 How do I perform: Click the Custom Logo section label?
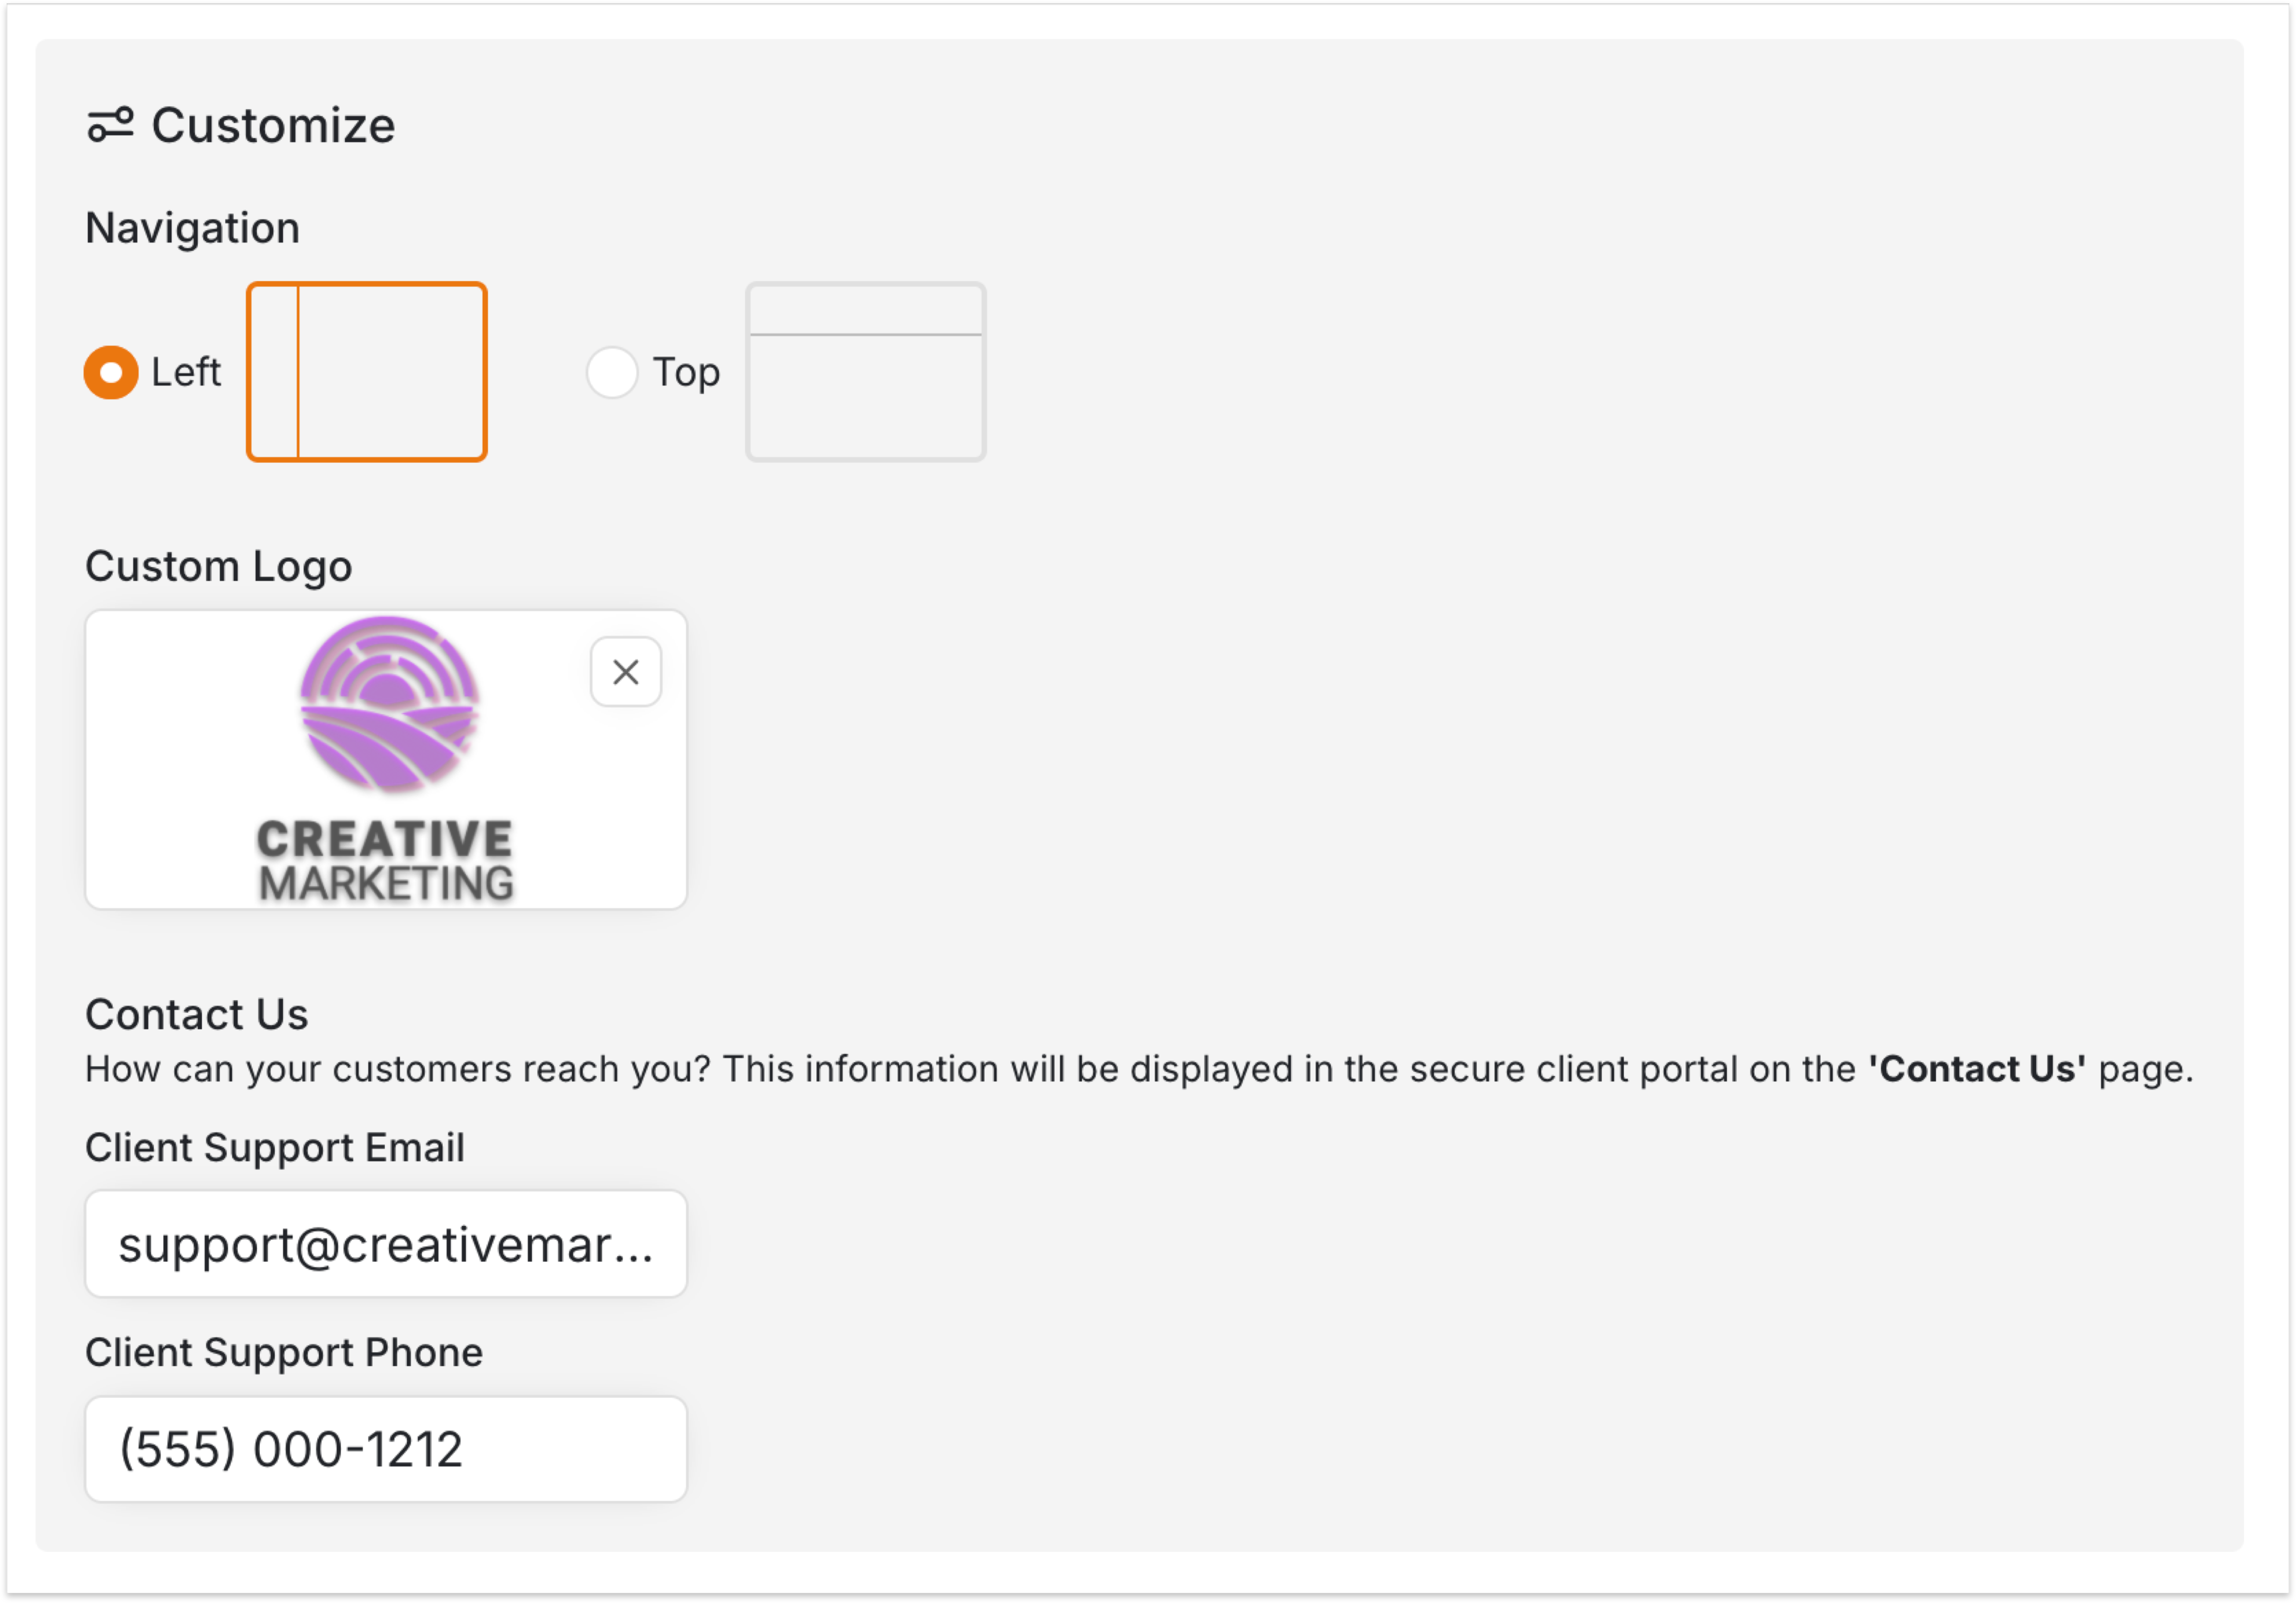click(218, 566)
